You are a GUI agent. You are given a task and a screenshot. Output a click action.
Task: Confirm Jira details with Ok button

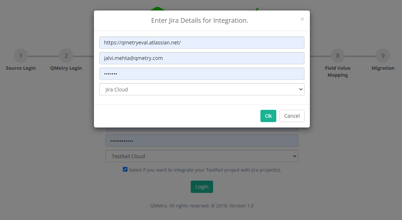268,116
